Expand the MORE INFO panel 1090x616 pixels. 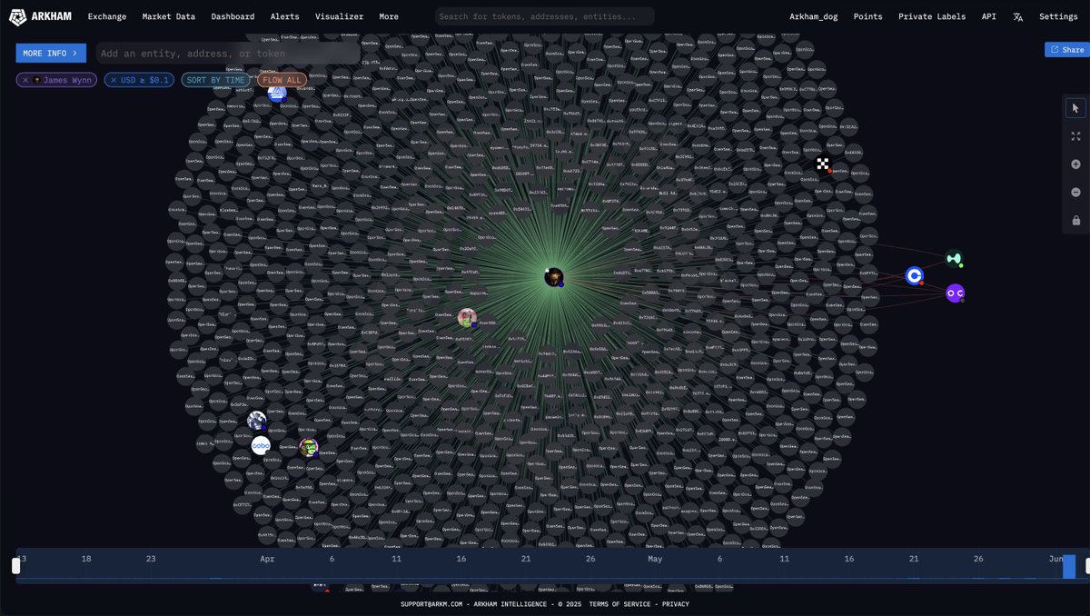51,53
